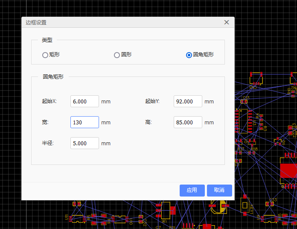
Task: Click the 半径 radius input field
Action: tap(84, 143)
